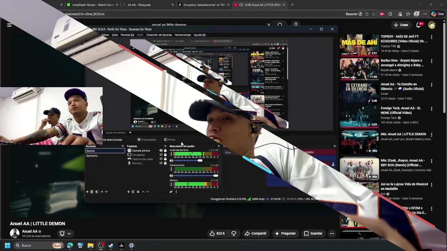Show the Captura de juego source

[161, 159]
